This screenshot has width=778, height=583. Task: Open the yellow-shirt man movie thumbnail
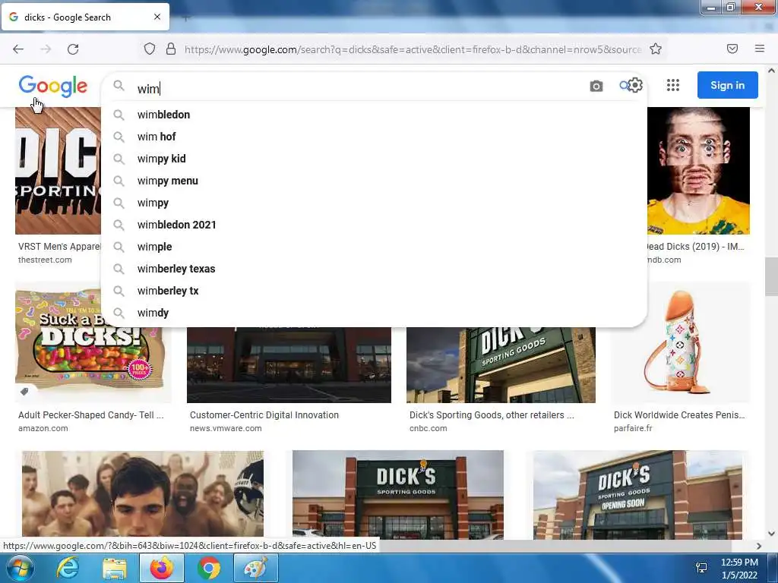tap(699, 171)
